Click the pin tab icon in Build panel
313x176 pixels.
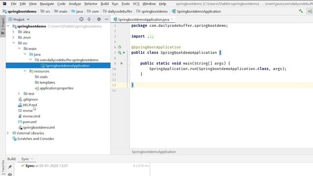pyautogui.click(x=10, y=167)
